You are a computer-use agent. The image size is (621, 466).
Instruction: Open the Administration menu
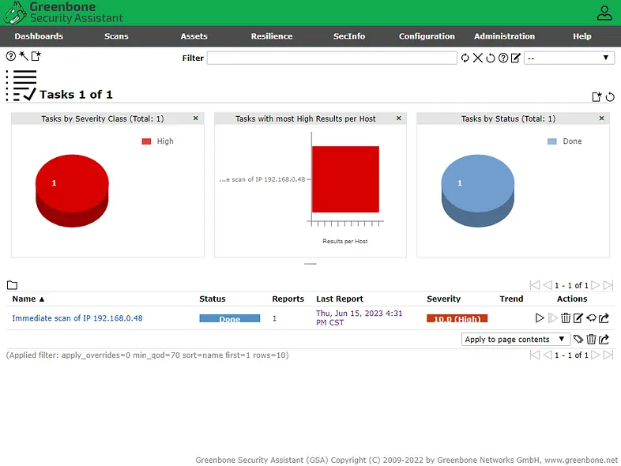pyautogui.click(x=504, y=36)
